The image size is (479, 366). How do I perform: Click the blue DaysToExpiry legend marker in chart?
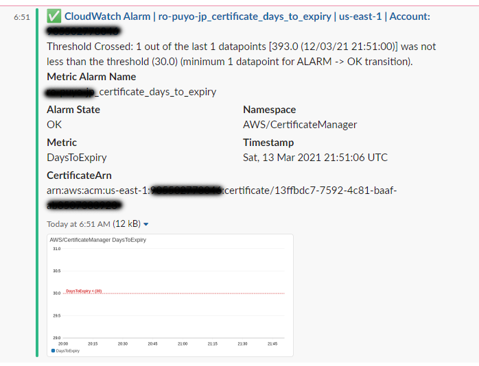(53, 351)
